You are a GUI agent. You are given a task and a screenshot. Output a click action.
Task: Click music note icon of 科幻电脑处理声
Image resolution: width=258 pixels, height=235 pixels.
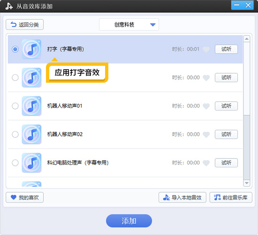(31, 163)
